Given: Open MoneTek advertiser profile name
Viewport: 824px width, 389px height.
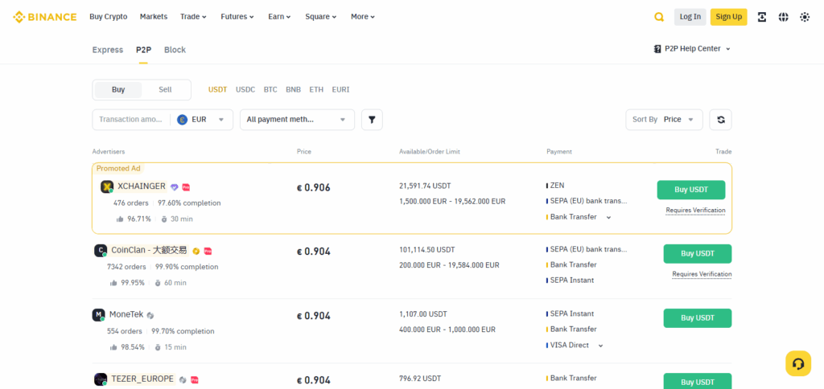Looking at the screenshot, I should 126,315.
